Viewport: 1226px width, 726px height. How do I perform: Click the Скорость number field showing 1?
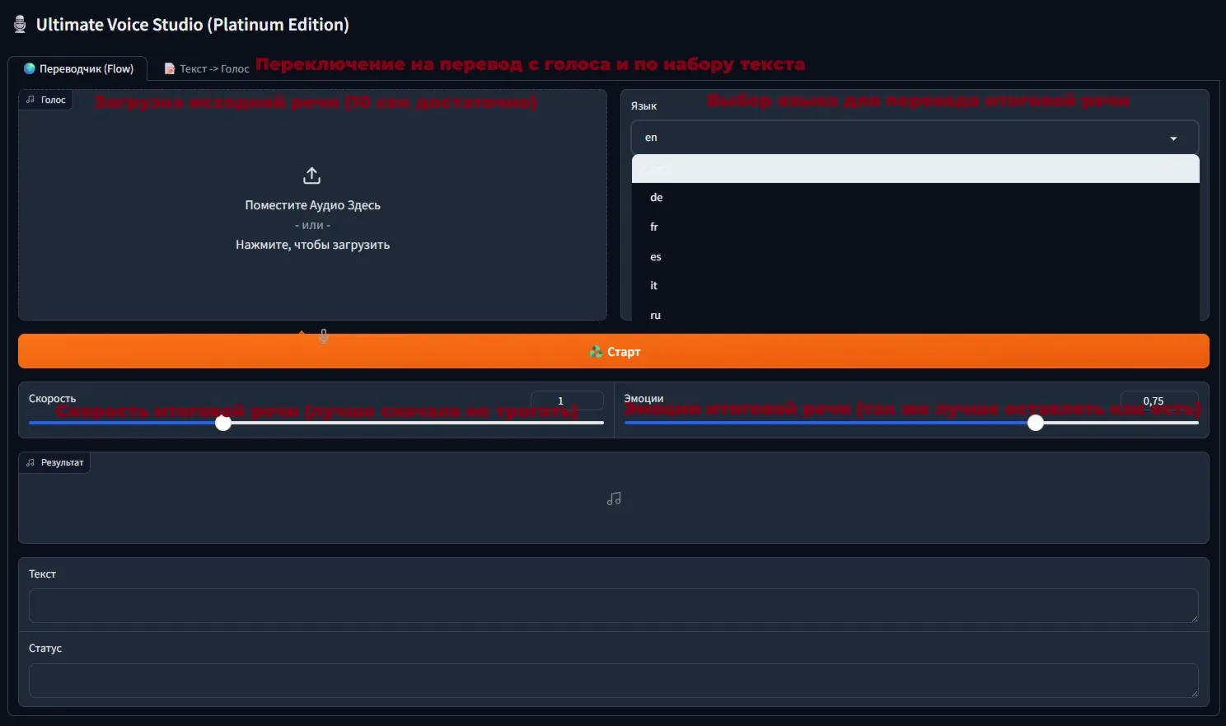567,400
